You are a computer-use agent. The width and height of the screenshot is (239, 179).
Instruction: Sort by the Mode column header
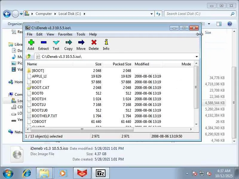(x=178, y=64)
